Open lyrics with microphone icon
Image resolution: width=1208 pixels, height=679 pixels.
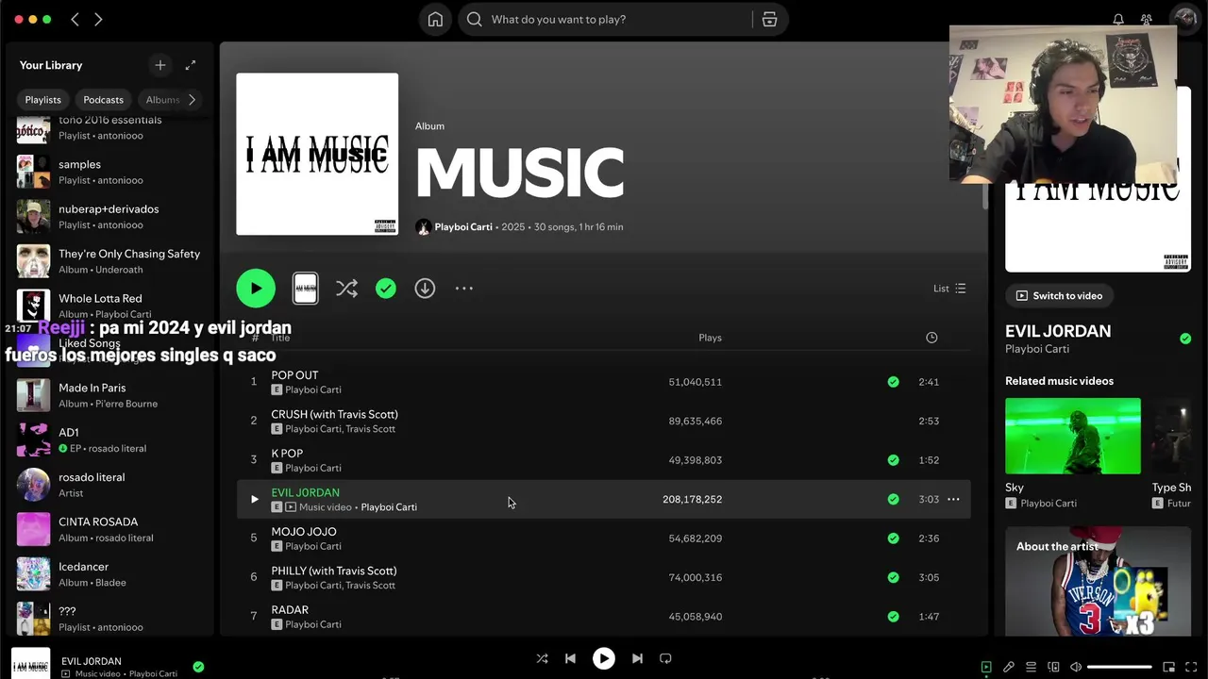pyautogui.click(x=1009, y=667)
